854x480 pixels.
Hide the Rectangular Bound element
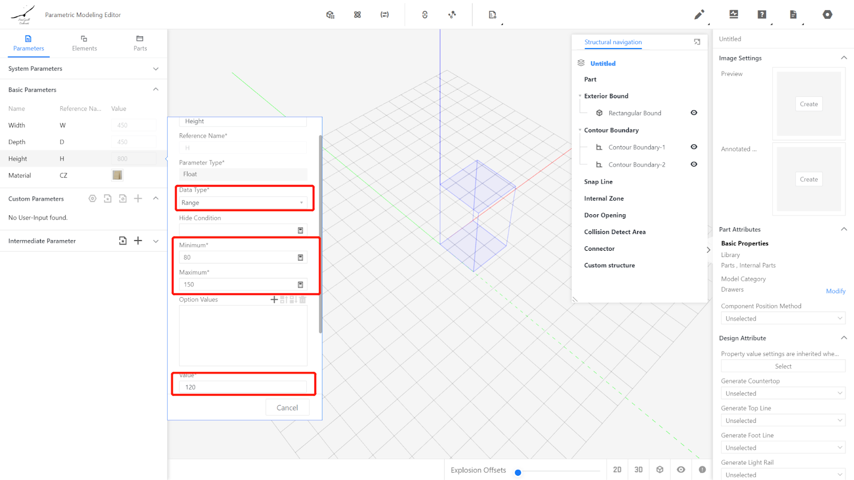[694, 113]
